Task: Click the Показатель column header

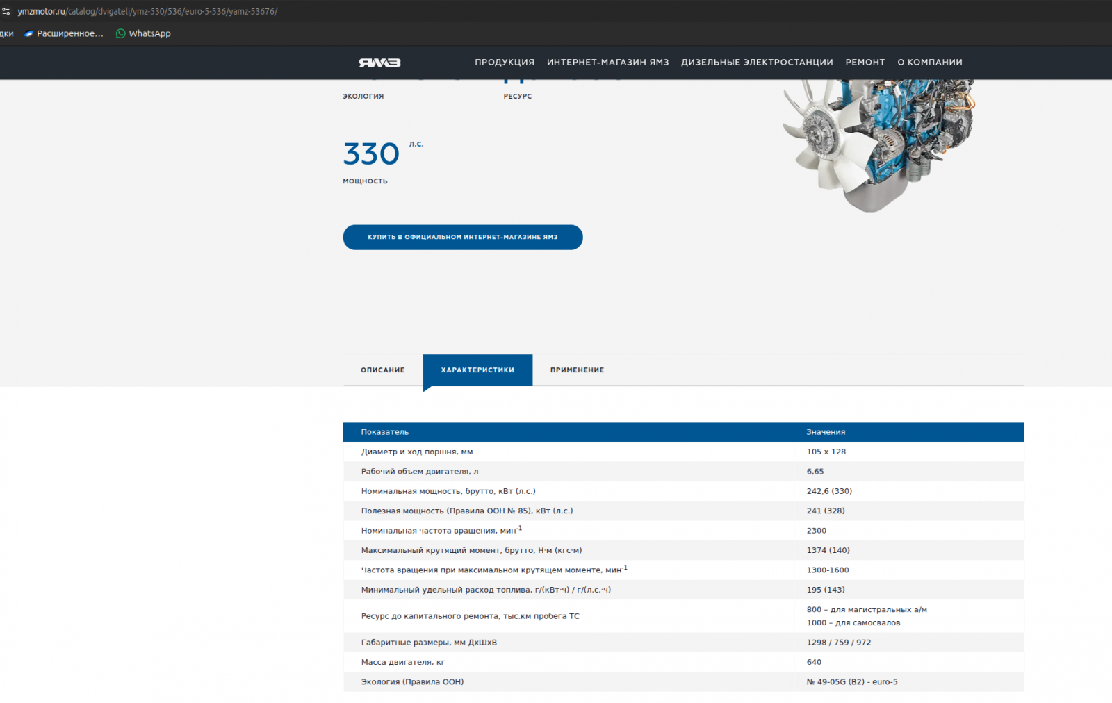Action: 385,432
